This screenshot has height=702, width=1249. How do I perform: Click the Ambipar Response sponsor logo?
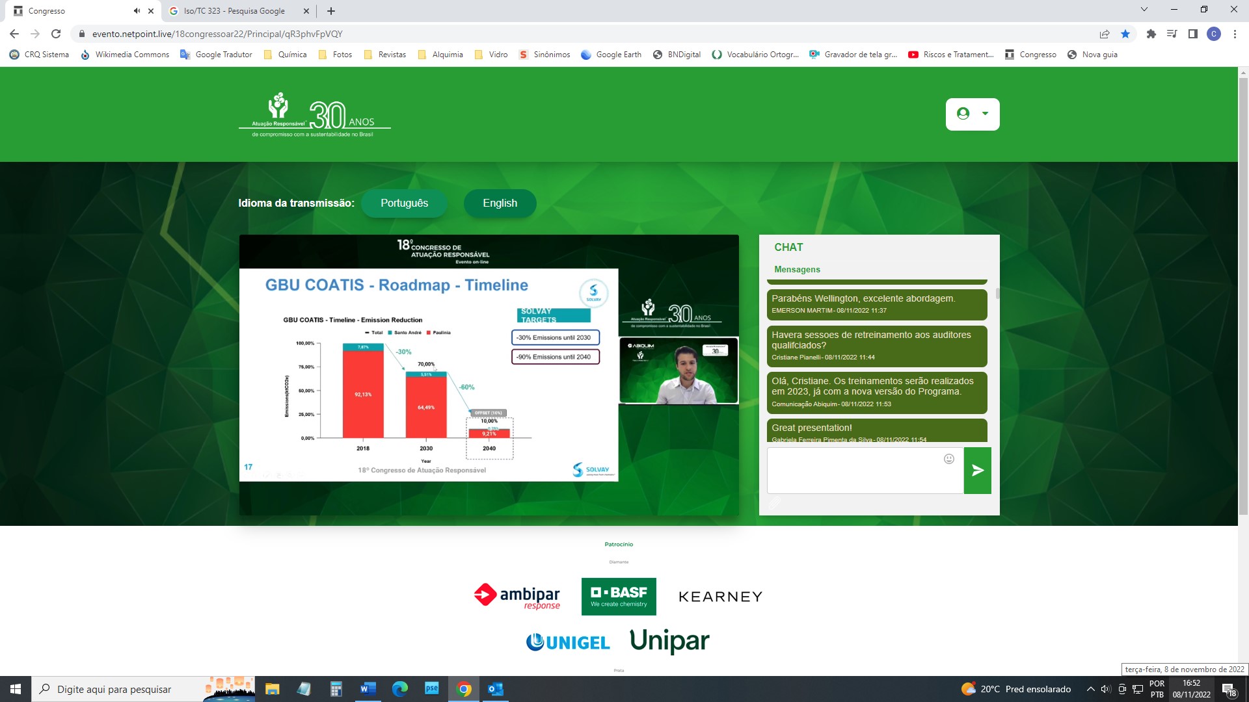pyautogui.click(x=517, y=595)
